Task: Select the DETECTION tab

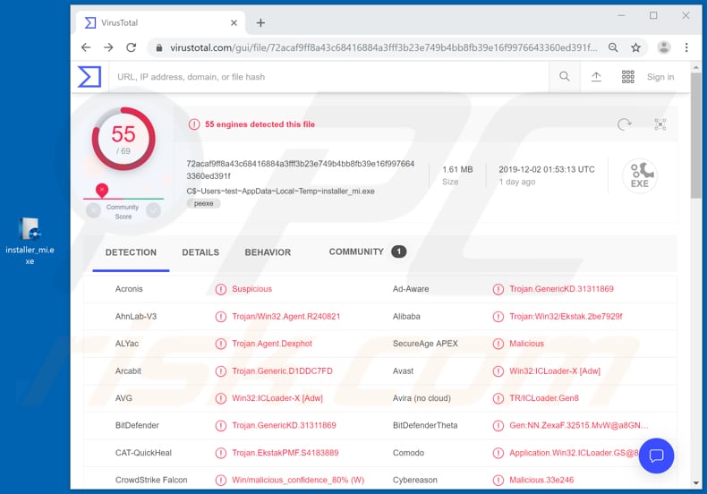Action: click(131, 252)
